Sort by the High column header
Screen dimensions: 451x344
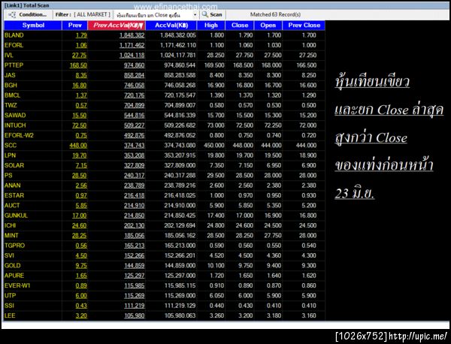click(211, 26)
